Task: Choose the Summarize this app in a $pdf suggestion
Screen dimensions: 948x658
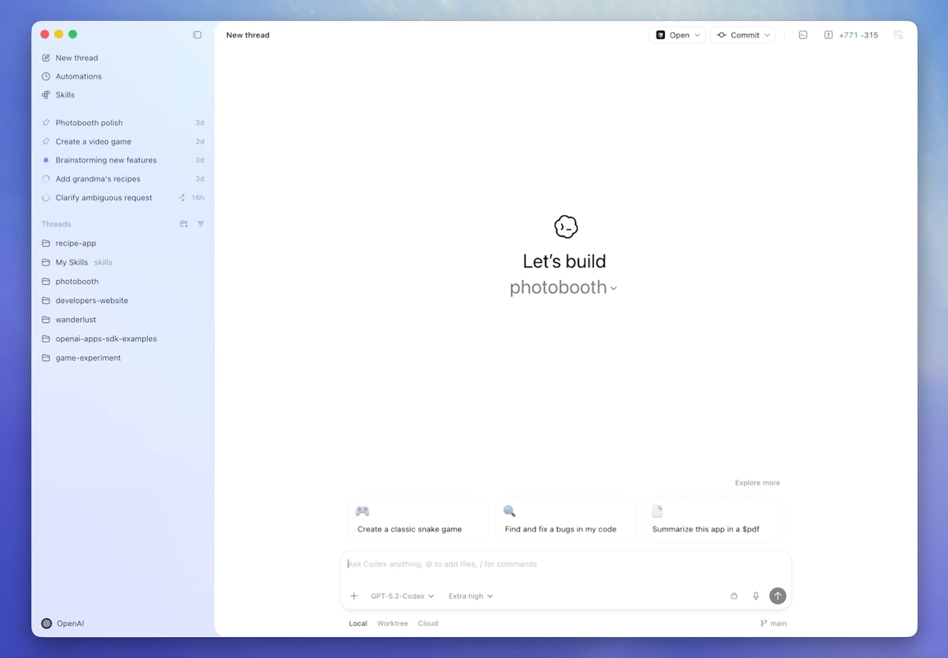Action: click(713, 519)
